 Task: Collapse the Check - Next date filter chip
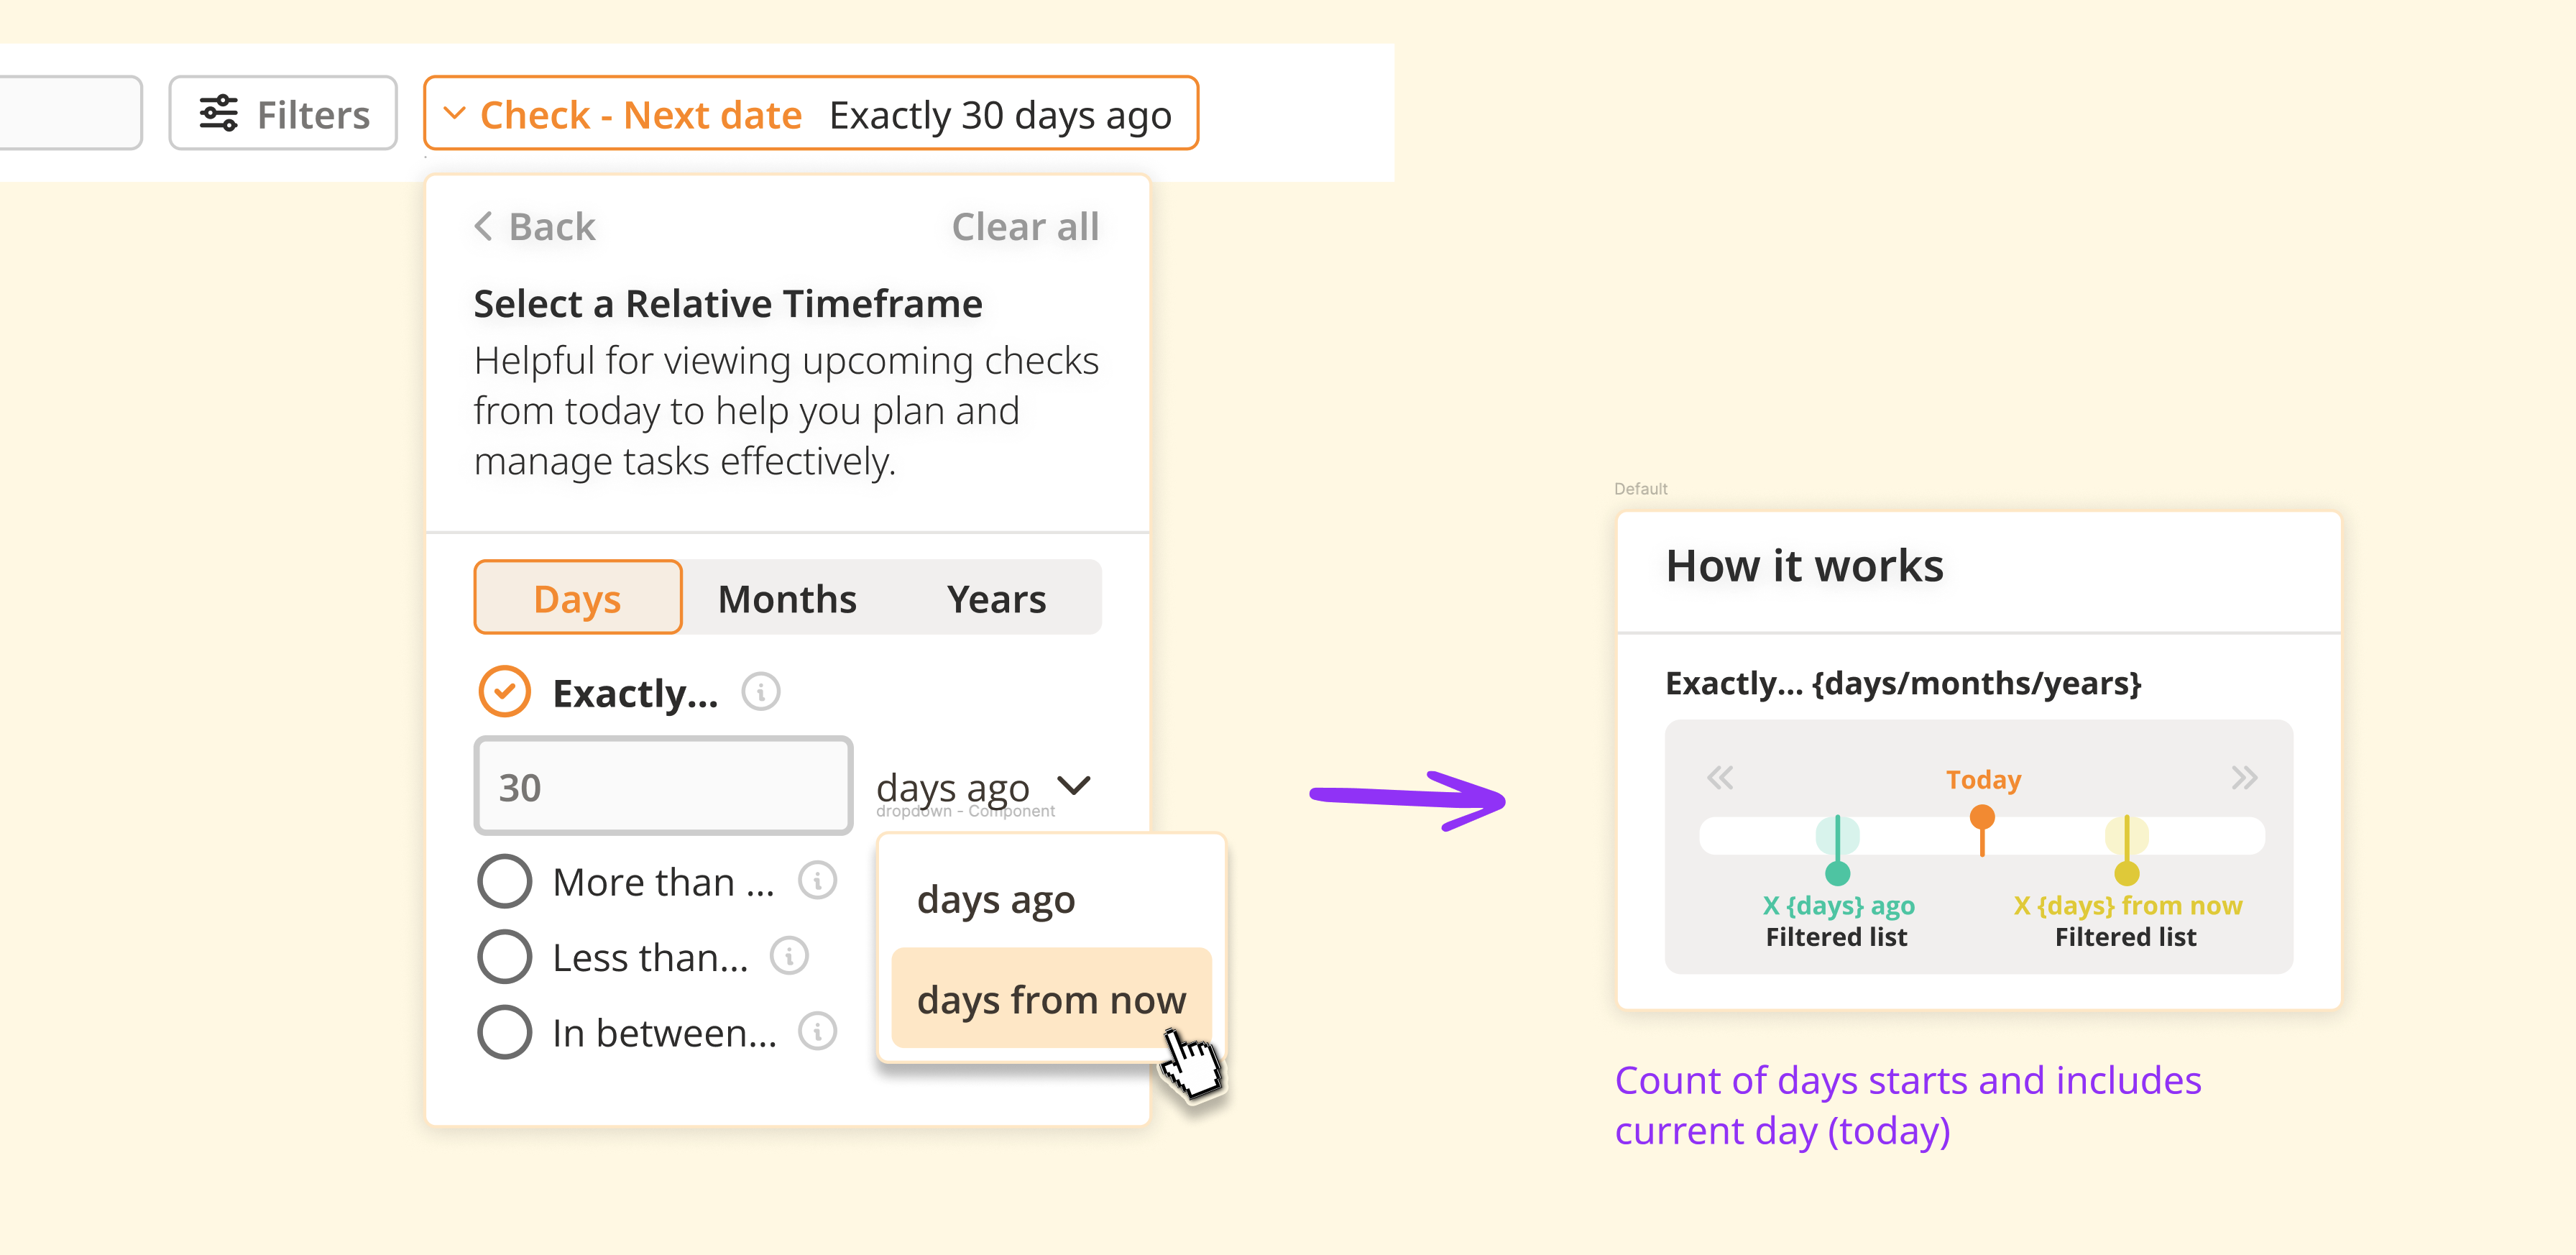pos(454,113)
